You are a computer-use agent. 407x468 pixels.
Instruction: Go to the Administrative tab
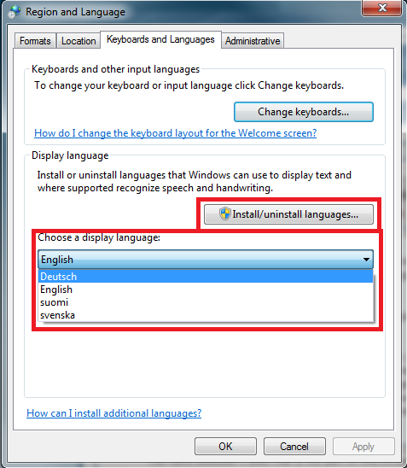tap(253, 41)
